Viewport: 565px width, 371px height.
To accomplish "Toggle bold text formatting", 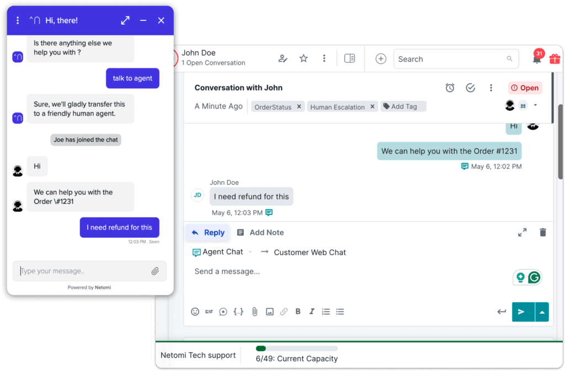I will coord(298,311).
